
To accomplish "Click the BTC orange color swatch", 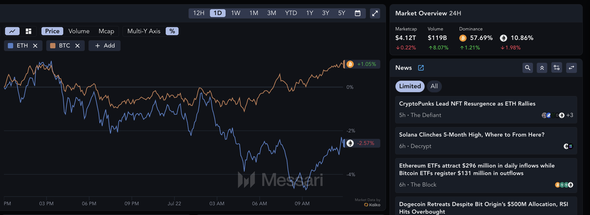I will pyautogui.click(x=53, y=46).
